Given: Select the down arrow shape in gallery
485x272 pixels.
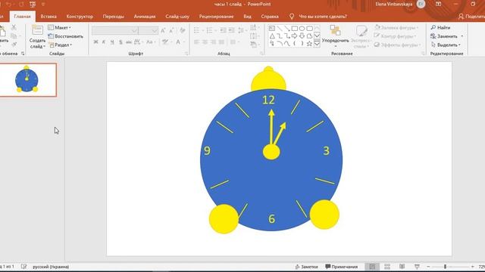Looking at the screenshot, I should tap(302, 36).
